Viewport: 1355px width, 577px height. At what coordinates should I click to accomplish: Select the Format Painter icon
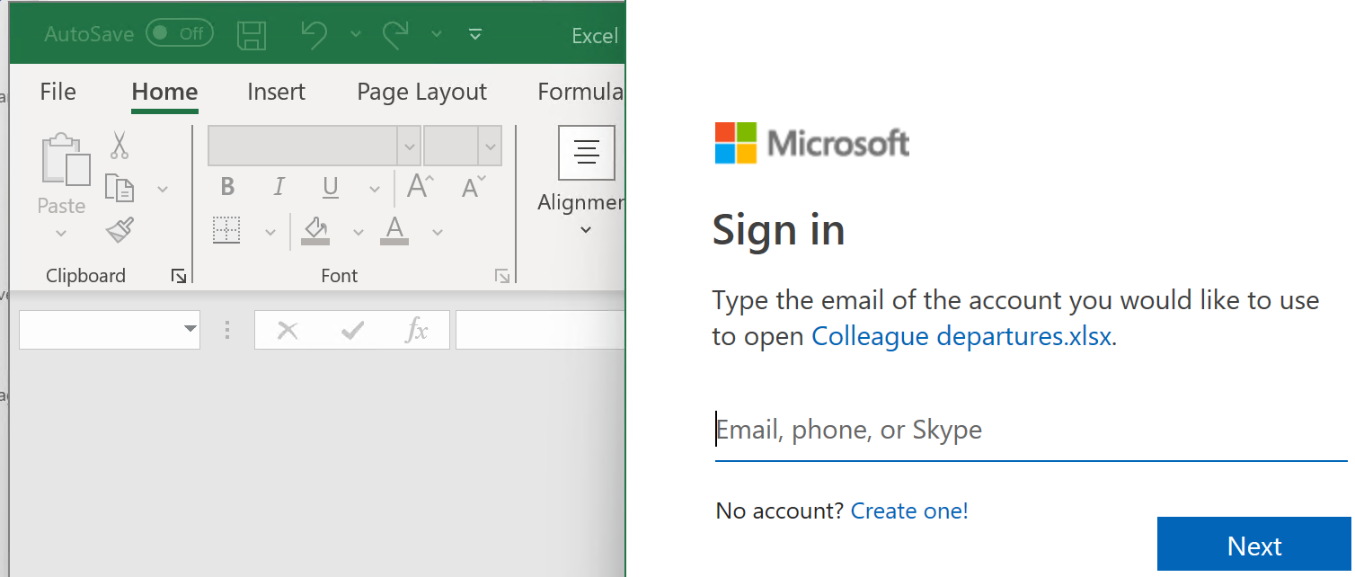click(120, 229)
